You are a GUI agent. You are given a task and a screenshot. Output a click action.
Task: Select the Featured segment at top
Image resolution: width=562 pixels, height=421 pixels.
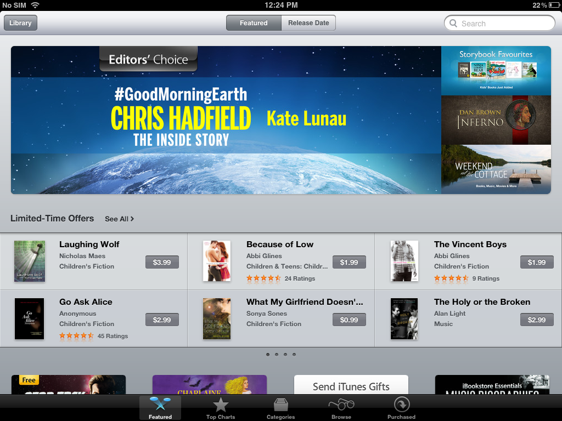[x=254, y=23]
